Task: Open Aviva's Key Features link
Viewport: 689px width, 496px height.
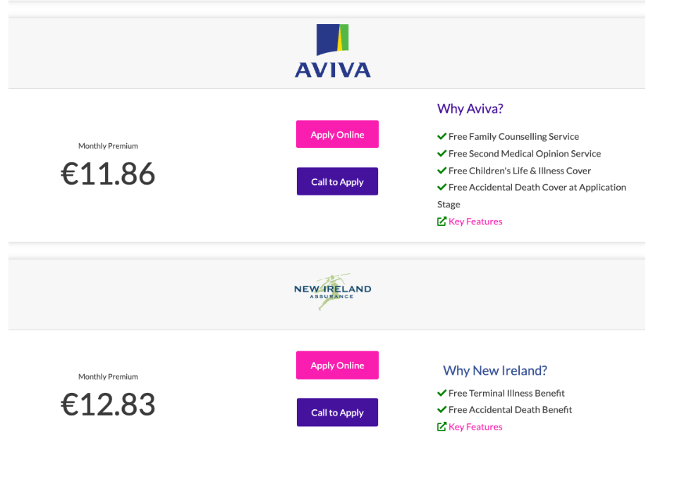Action: click(x=475, y=221)
